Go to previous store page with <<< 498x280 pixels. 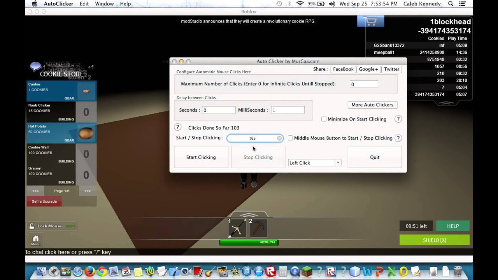click(x=35, y=191)
